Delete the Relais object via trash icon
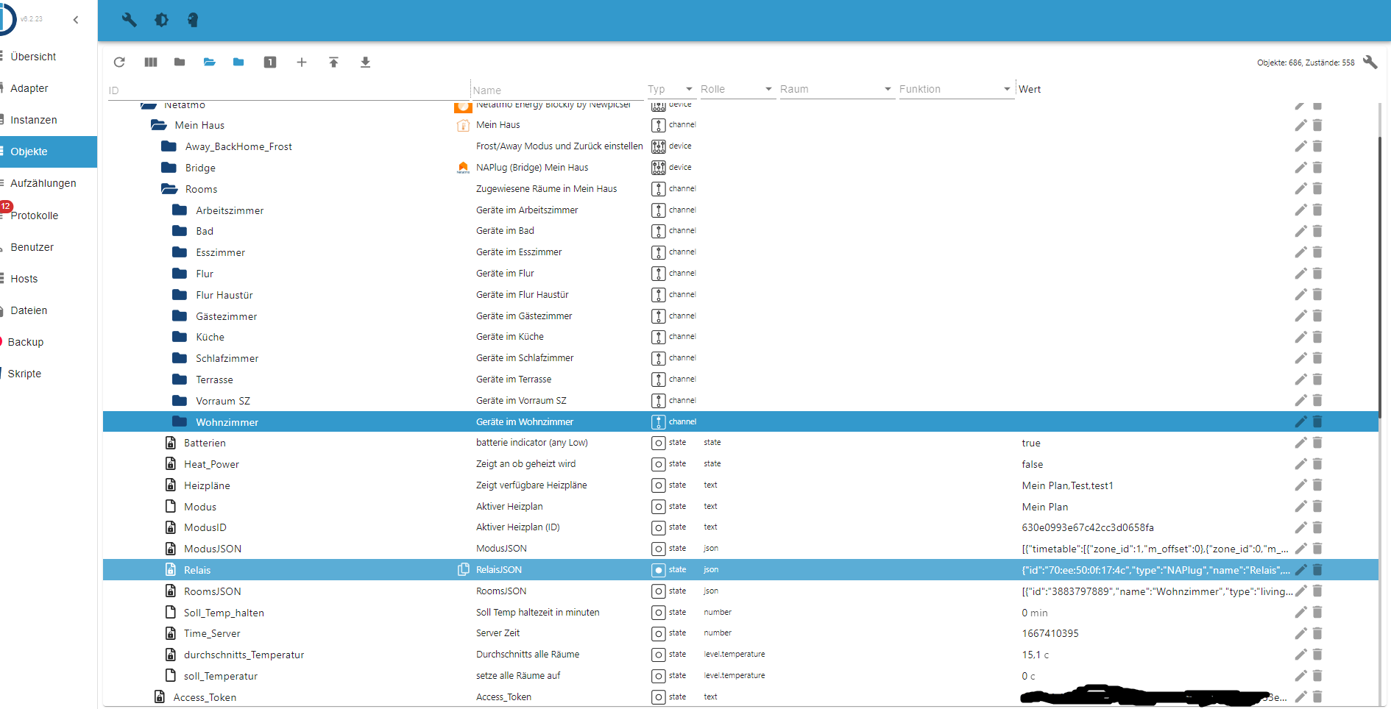 [x=1317, y=570]
